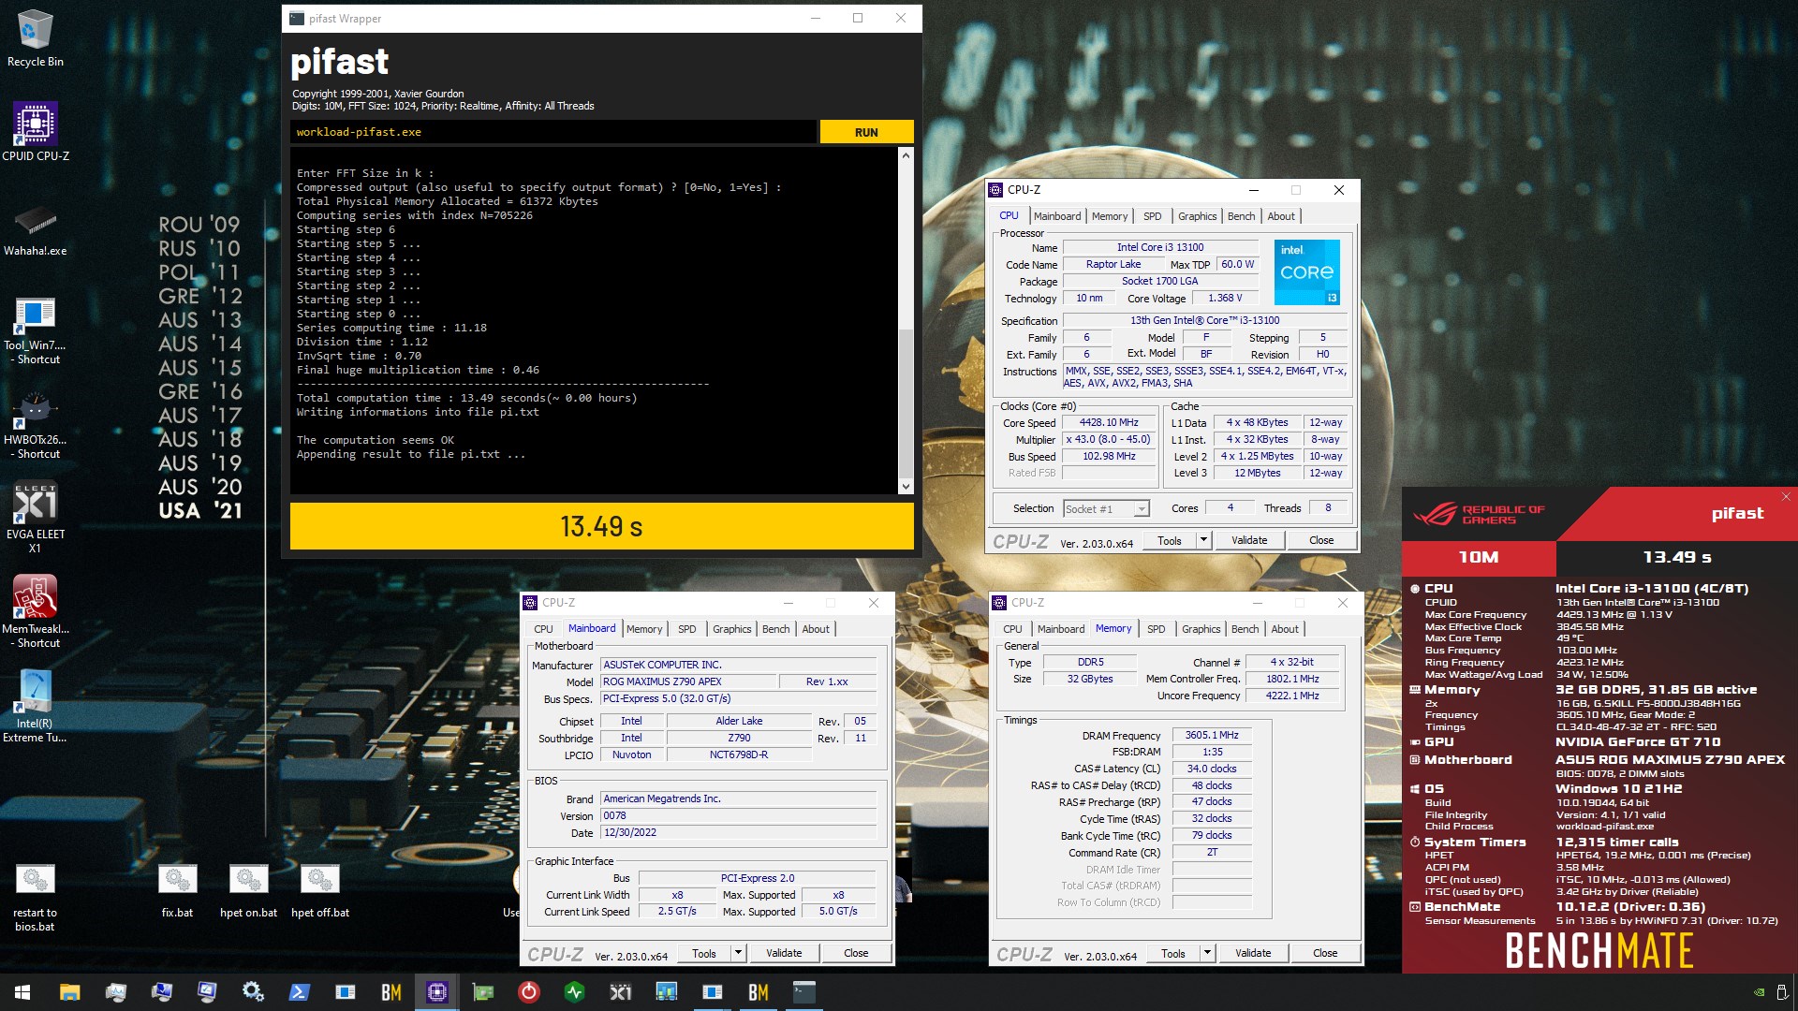This screenshot has height=1011, width=1798.
Task: Select the fix.bat desktop file
Action: tap(177, 891)
